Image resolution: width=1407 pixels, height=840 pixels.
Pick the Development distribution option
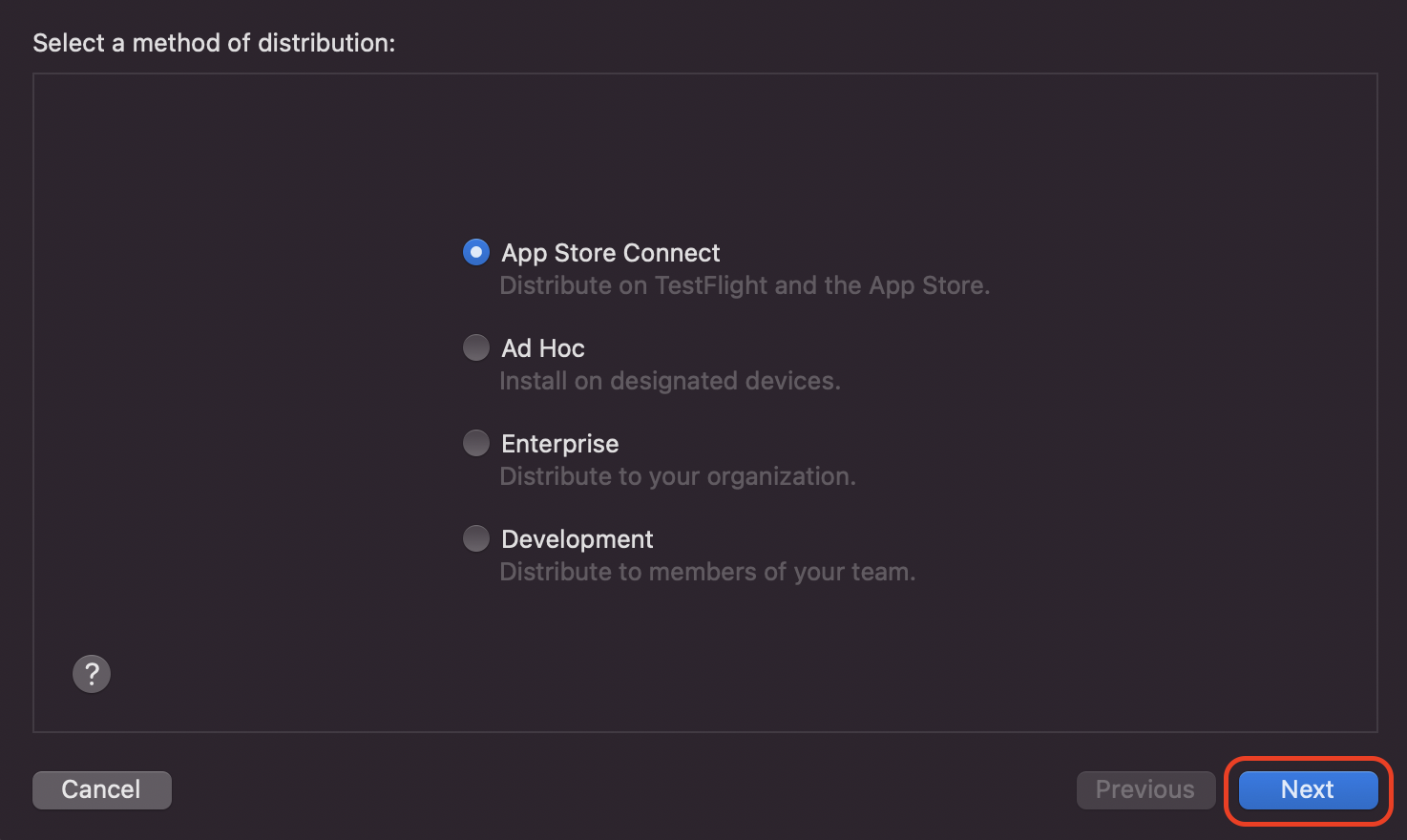click(x=476, y=538)
